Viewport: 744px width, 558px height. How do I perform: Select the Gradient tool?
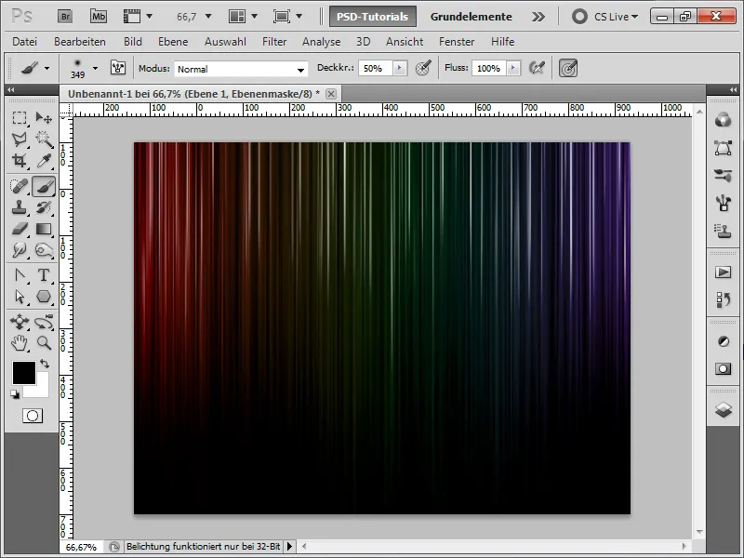coord(44,229)
